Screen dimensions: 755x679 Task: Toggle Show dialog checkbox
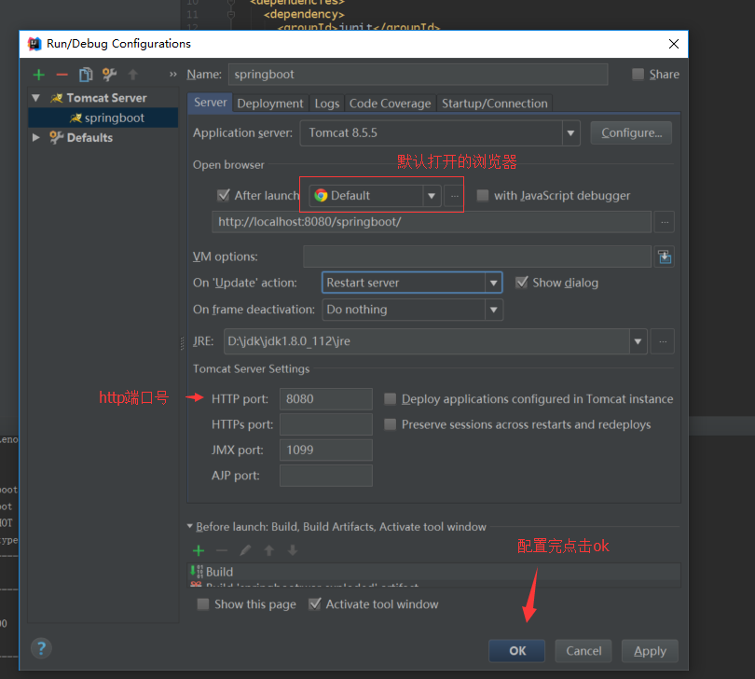[521, 283]
